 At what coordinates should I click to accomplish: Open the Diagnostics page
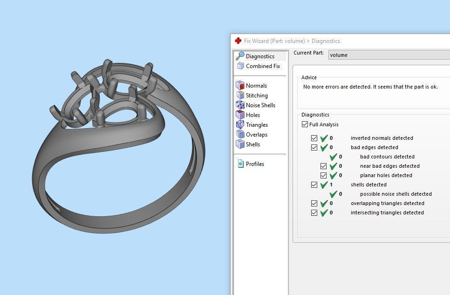(x=260, y=56)
